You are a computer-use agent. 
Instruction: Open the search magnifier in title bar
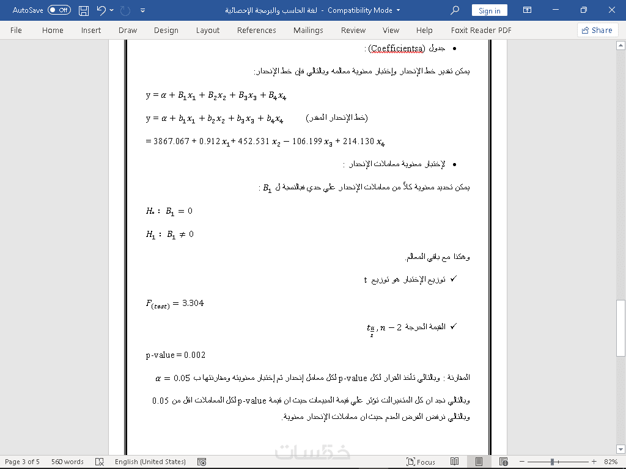(x=454, y=10)
